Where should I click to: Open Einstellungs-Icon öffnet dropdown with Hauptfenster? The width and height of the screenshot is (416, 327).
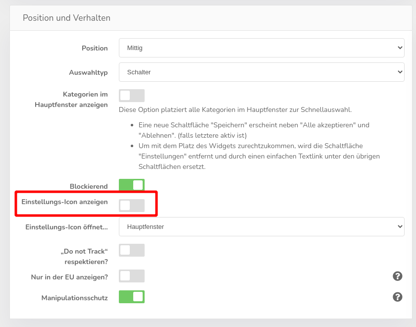[261, 227]
